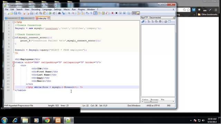Collapse the <table> fold marker
The image size is (221, 124).
pyautogui.click(x=14, y=62)
